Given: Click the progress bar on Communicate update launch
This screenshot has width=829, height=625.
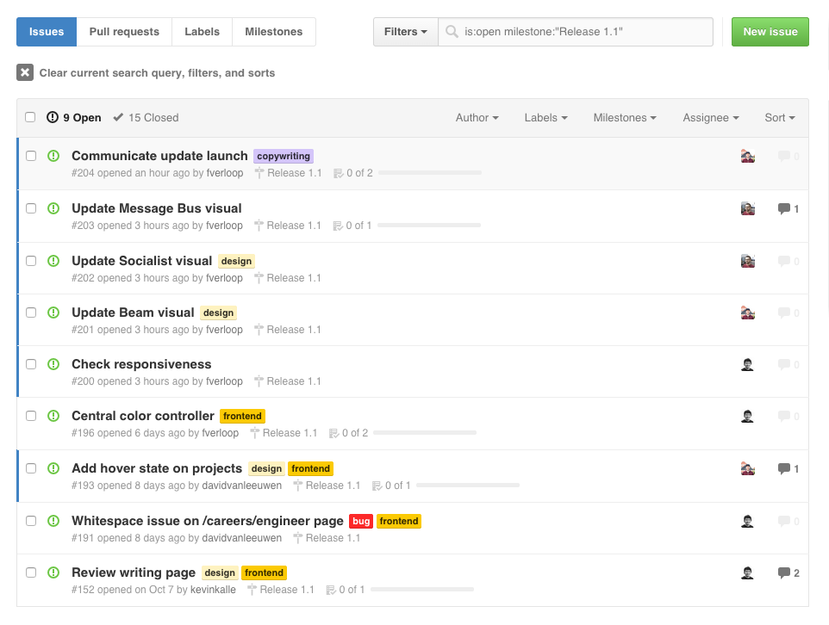Looking at the screenshot, I should [x=430, y=173].
